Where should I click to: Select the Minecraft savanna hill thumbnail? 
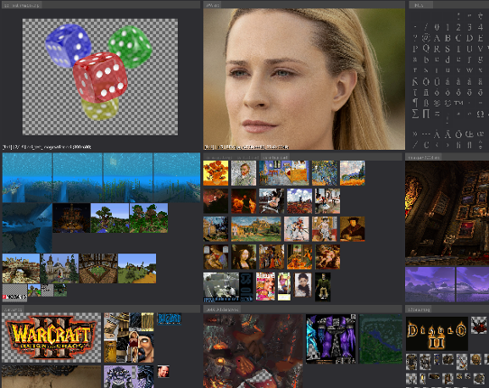point(137,268)
